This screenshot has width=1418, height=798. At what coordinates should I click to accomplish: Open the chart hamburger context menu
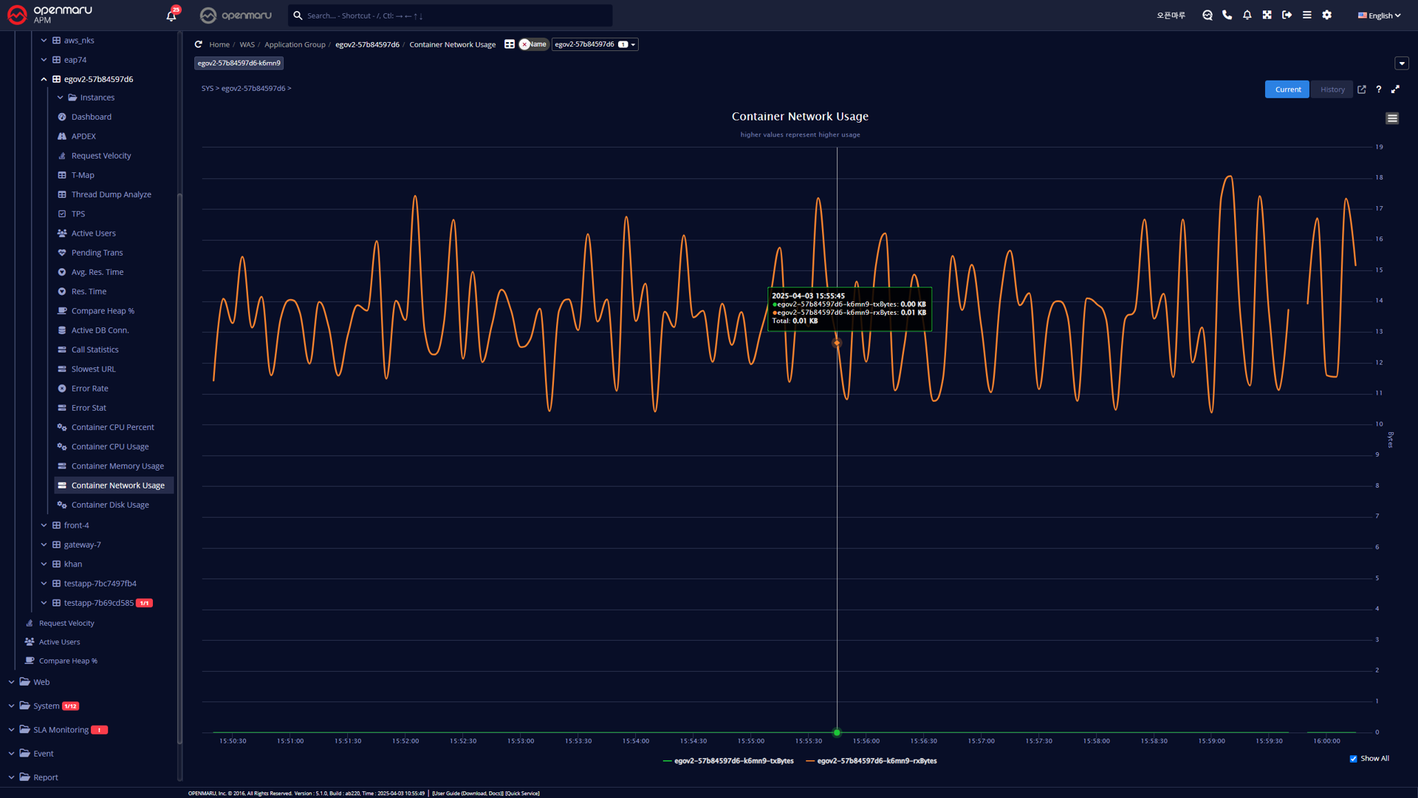pos(1392,118)
